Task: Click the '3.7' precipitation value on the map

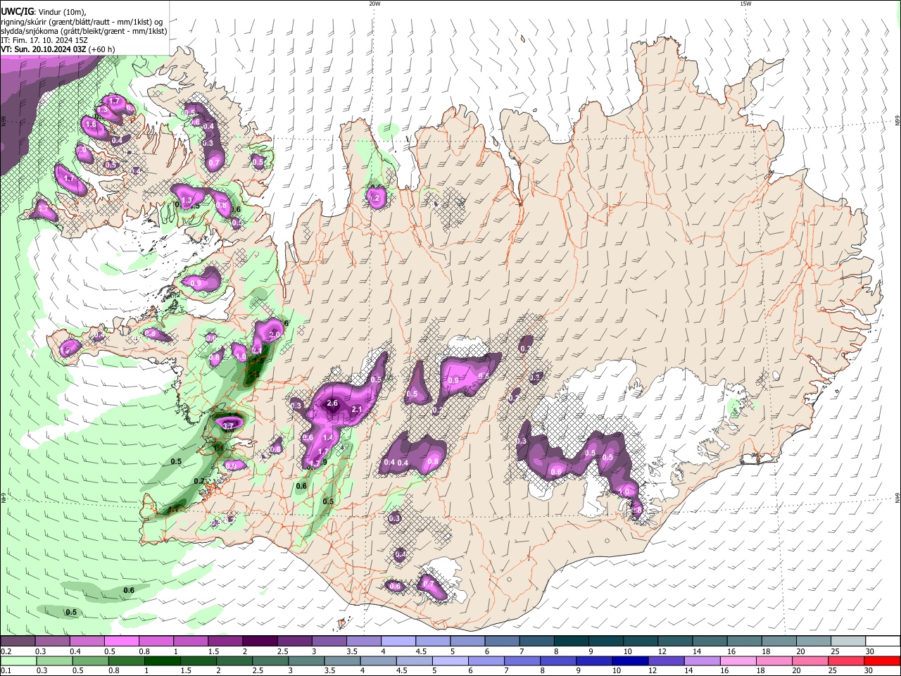Action: tap(228, 426)
